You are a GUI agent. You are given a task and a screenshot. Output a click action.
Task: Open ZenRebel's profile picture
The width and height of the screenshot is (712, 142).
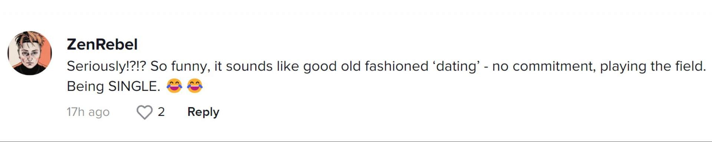click(30, 53)
